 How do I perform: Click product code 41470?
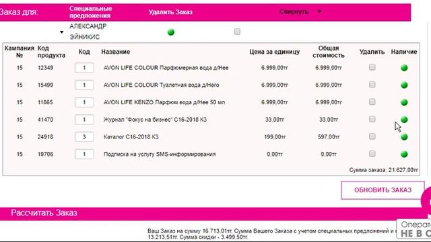(x=45, y=120)
